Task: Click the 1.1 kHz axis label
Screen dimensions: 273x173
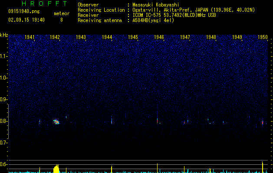Action: pos(3,56)
